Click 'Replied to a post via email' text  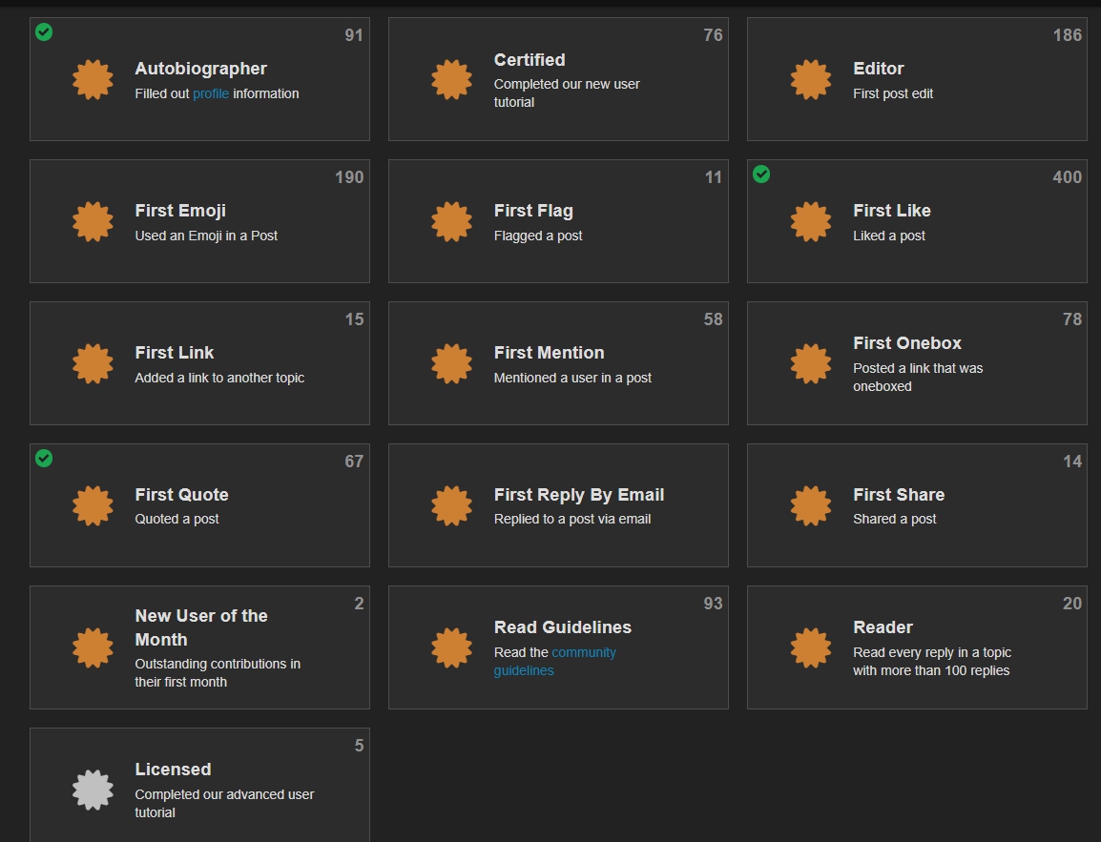pyautogui.click(x=572, y=520)
